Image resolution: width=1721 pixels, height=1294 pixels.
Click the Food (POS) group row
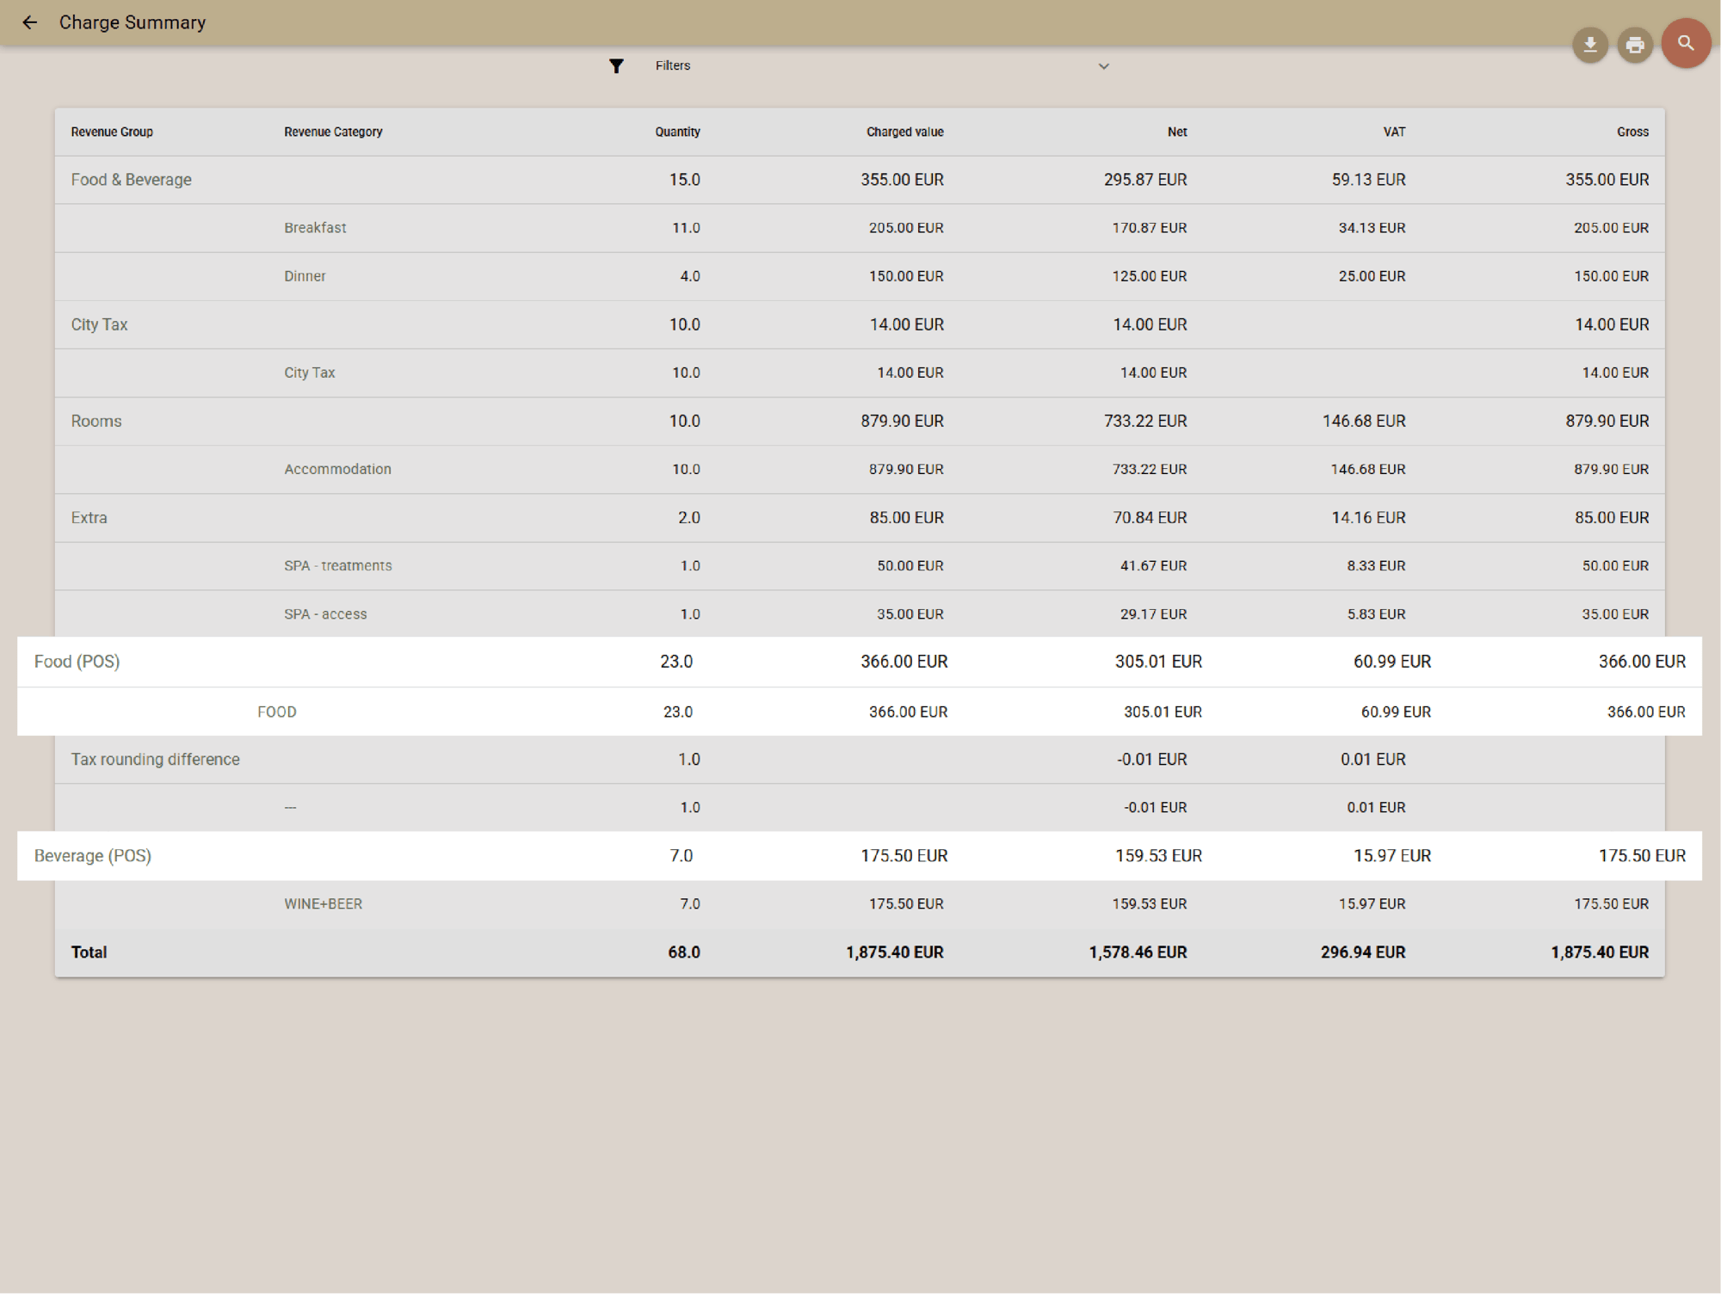tap(77, 662)
